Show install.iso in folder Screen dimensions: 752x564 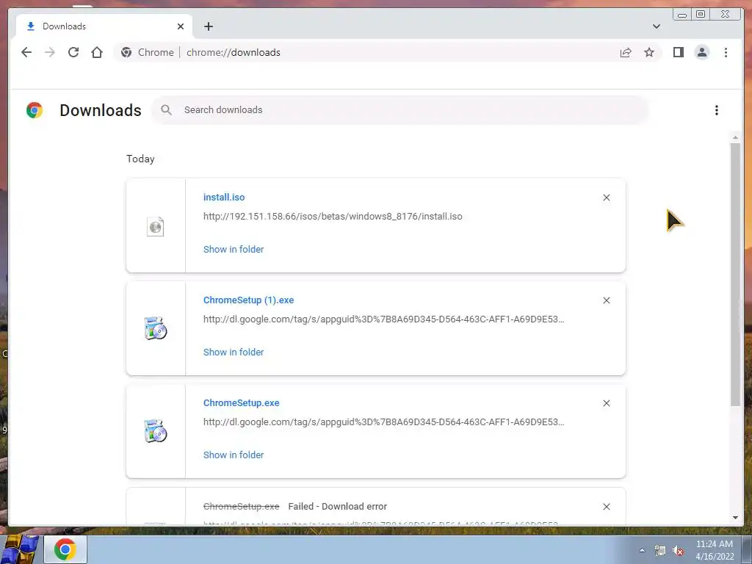[234, 250]
